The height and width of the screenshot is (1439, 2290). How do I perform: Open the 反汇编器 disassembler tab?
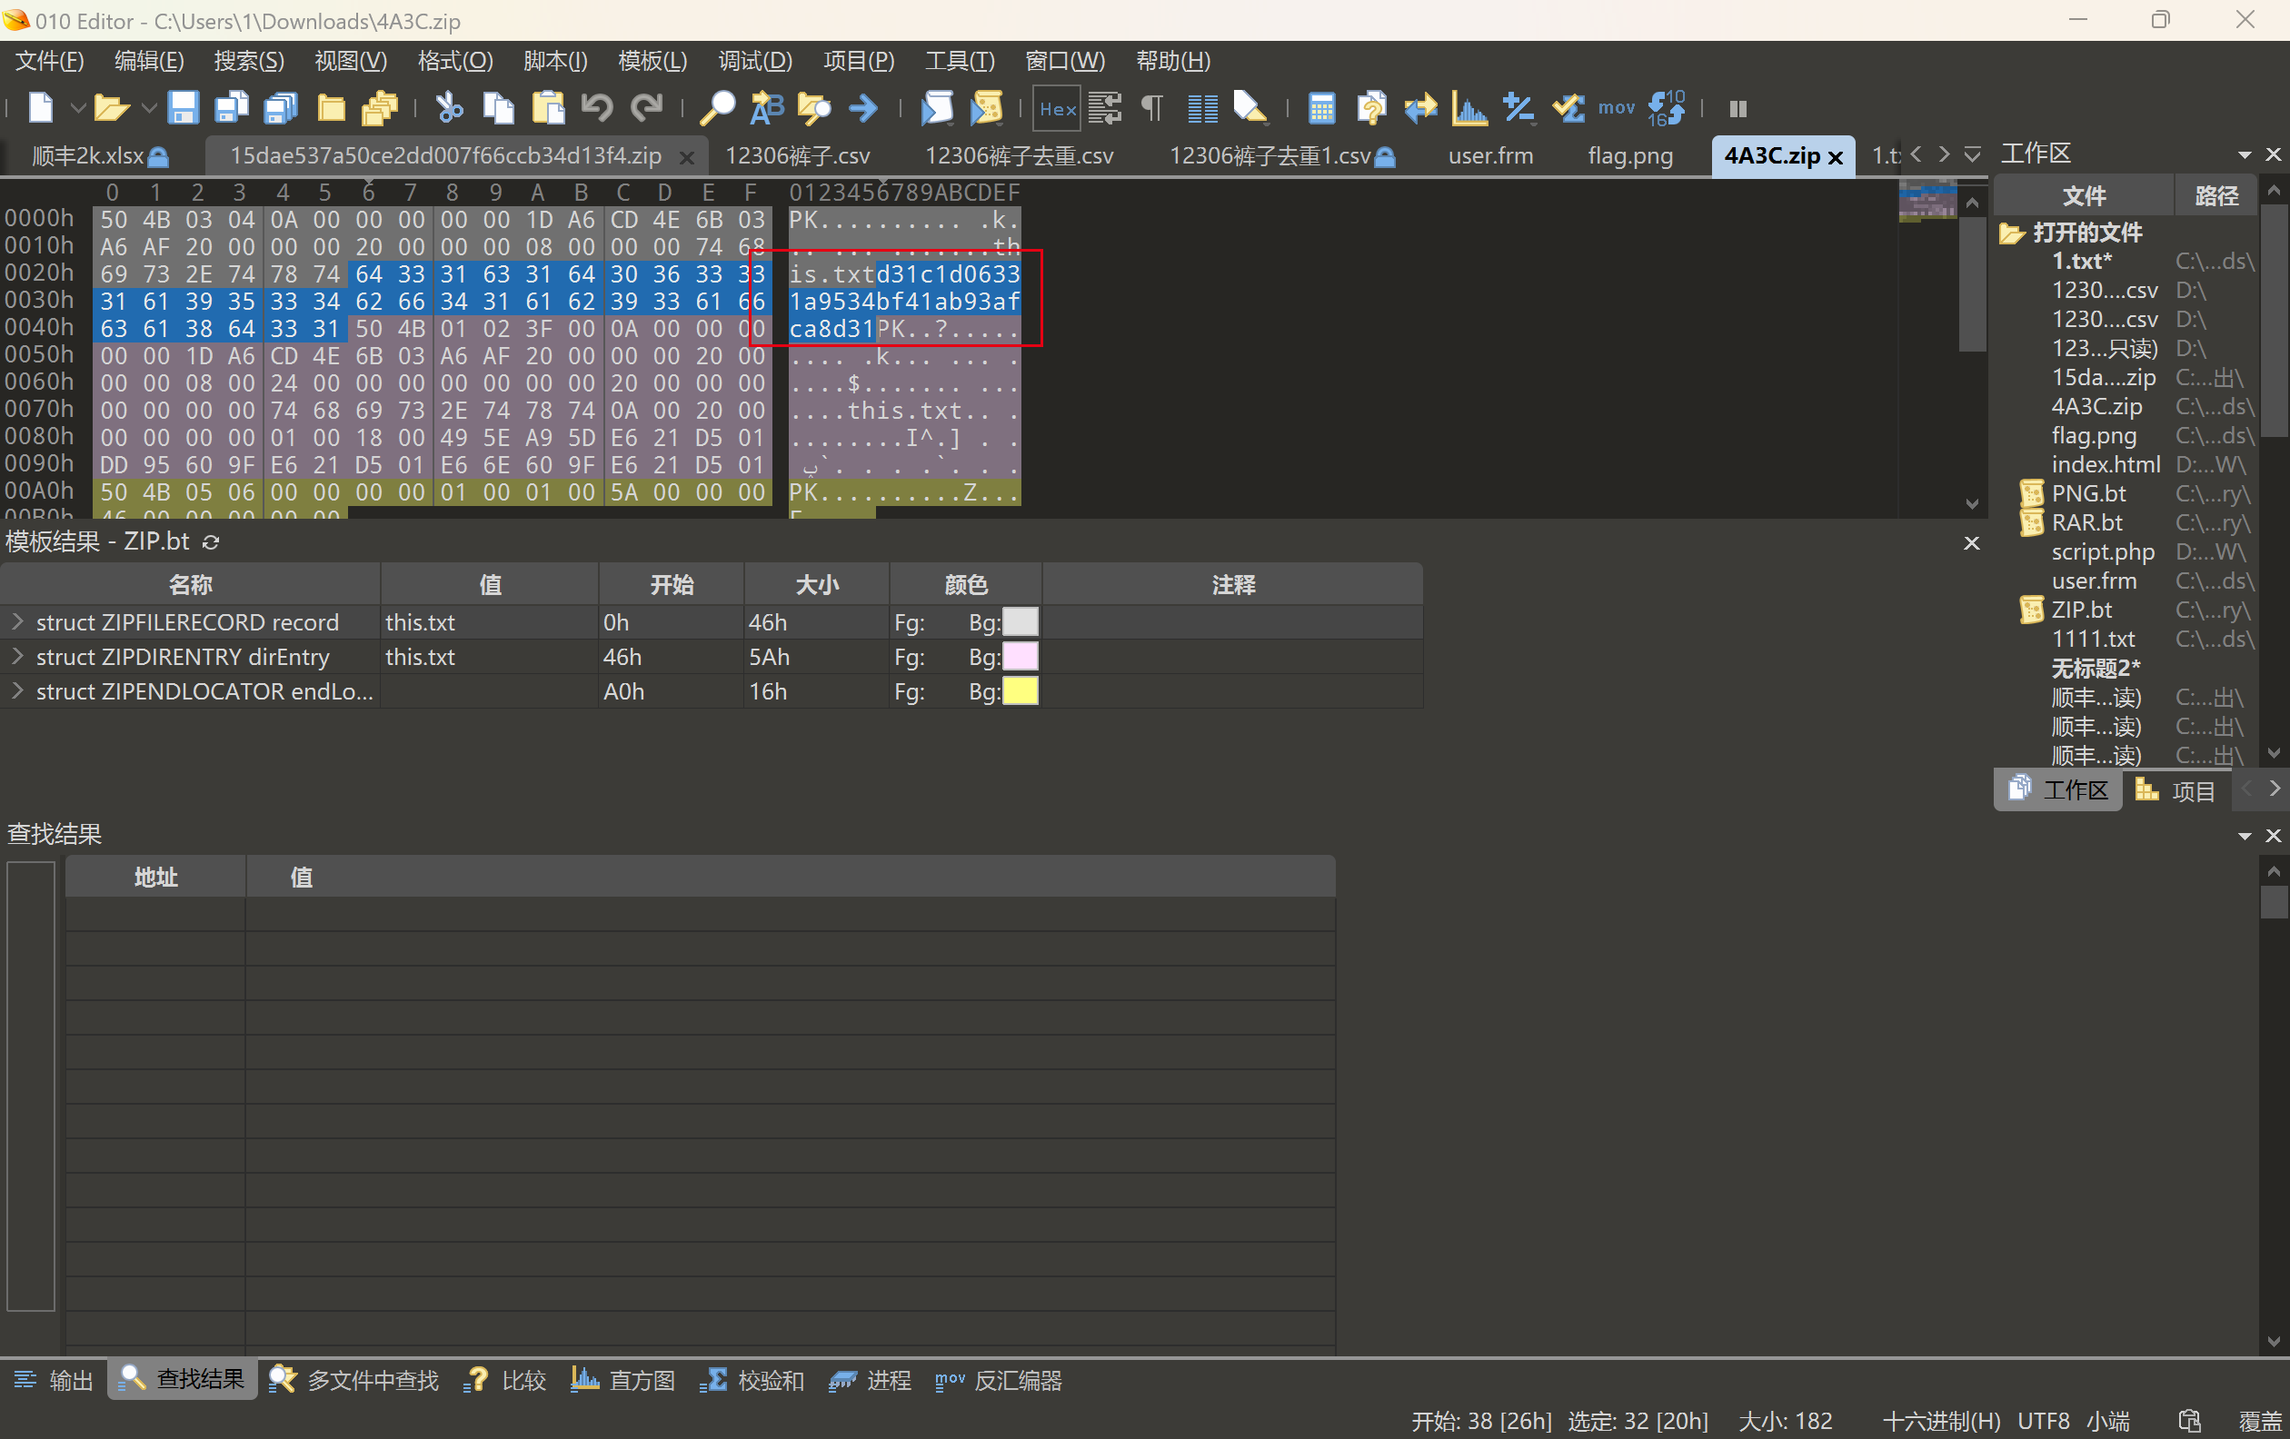click(999, 1380)
